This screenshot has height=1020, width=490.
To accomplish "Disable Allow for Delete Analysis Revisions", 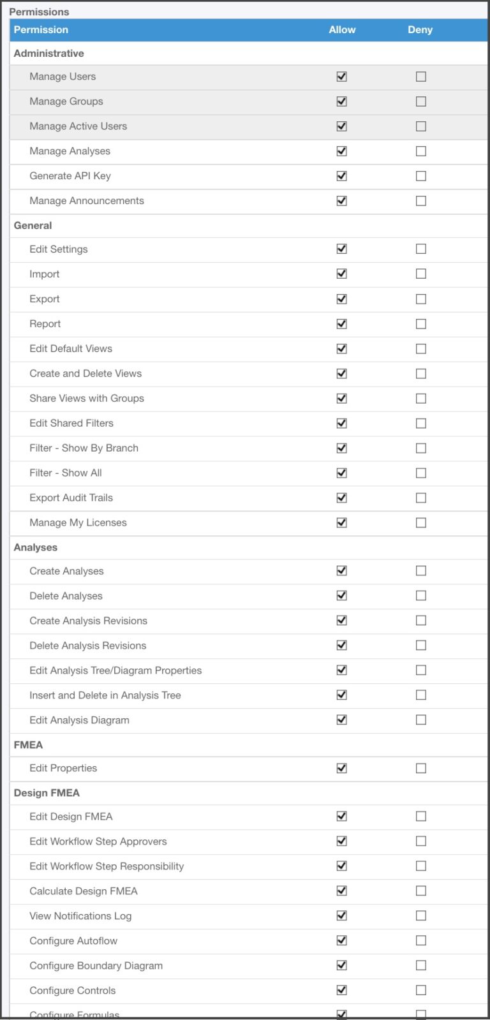I will 341,645.
